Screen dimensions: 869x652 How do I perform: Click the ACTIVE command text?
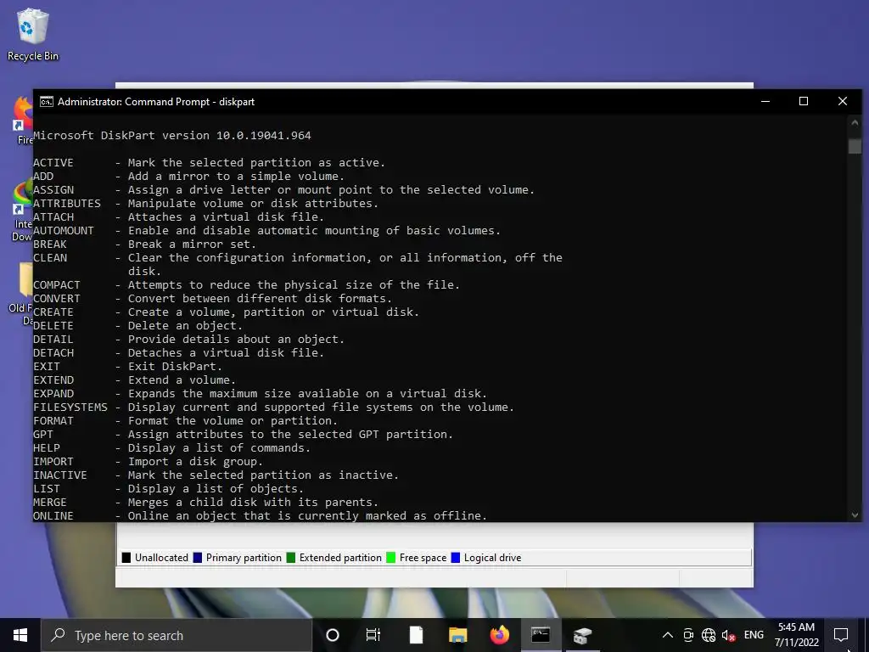point(53,163)
